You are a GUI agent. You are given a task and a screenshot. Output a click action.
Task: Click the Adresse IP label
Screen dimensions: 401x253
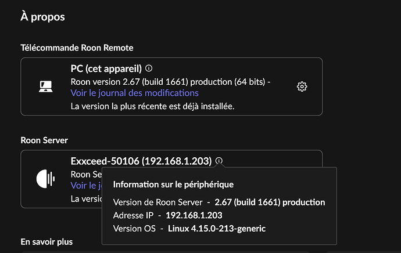click(x=133, y=215)
